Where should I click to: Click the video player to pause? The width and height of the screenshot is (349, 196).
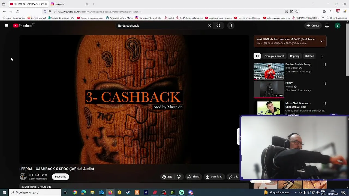[134, 99]
